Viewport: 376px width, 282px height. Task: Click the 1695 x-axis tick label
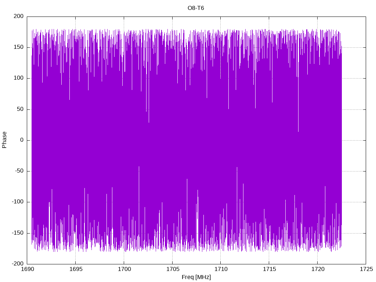point(76,269)
